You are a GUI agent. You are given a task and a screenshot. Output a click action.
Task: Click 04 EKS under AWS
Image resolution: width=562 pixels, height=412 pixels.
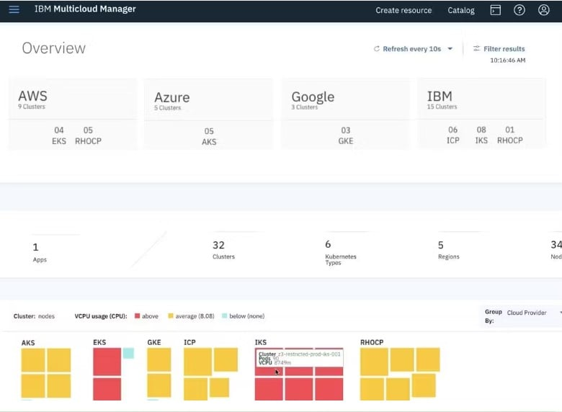point(59,135)
